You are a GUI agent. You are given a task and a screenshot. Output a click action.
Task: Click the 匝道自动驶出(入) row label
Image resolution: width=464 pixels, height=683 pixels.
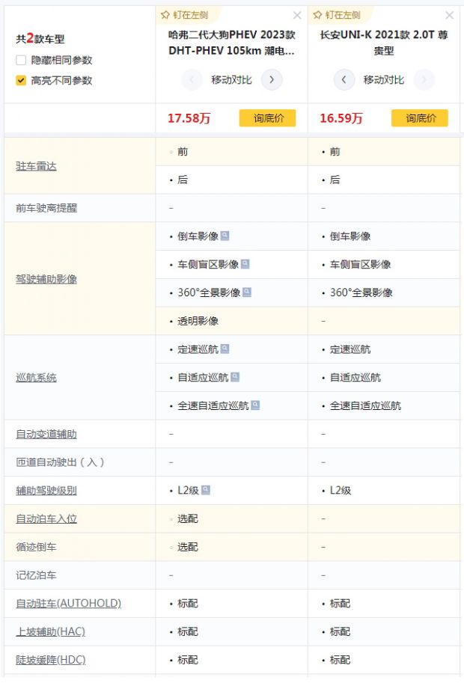pyautogui.click(x=60, y=462)
